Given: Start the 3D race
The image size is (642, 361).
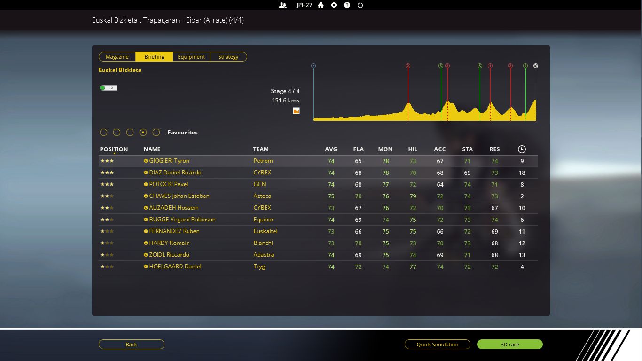Looking at the screenshot, I should pyautogui.click(x=509, y=345).
